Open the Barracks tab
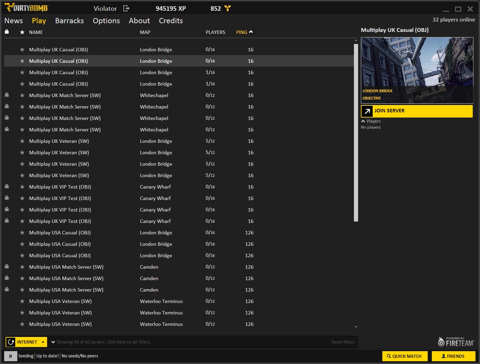 69,21
